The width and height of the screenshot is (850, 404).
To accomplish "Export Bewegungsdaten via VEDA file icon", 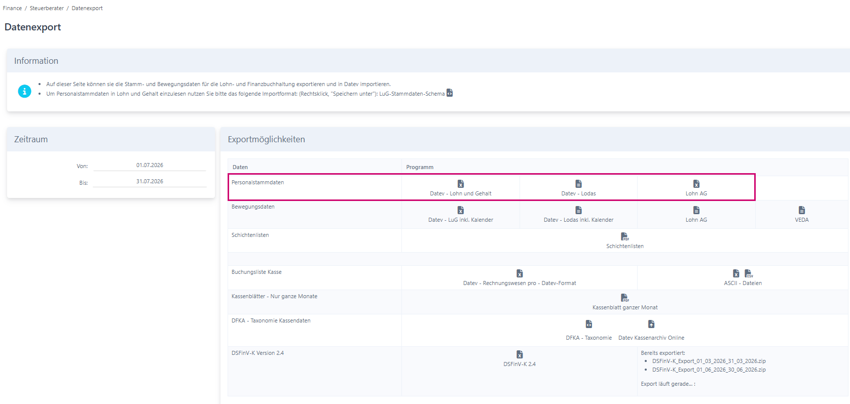I will click(802, 210).
